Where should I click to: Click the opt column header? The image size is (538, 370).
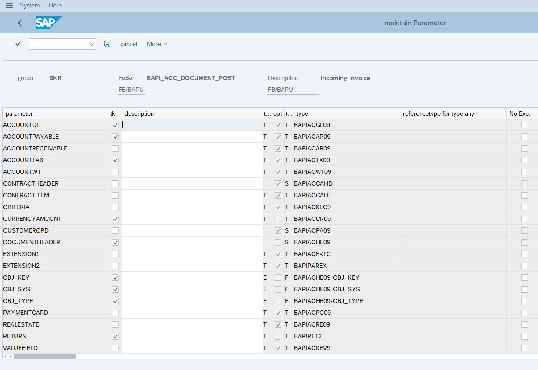click(277, 113)
